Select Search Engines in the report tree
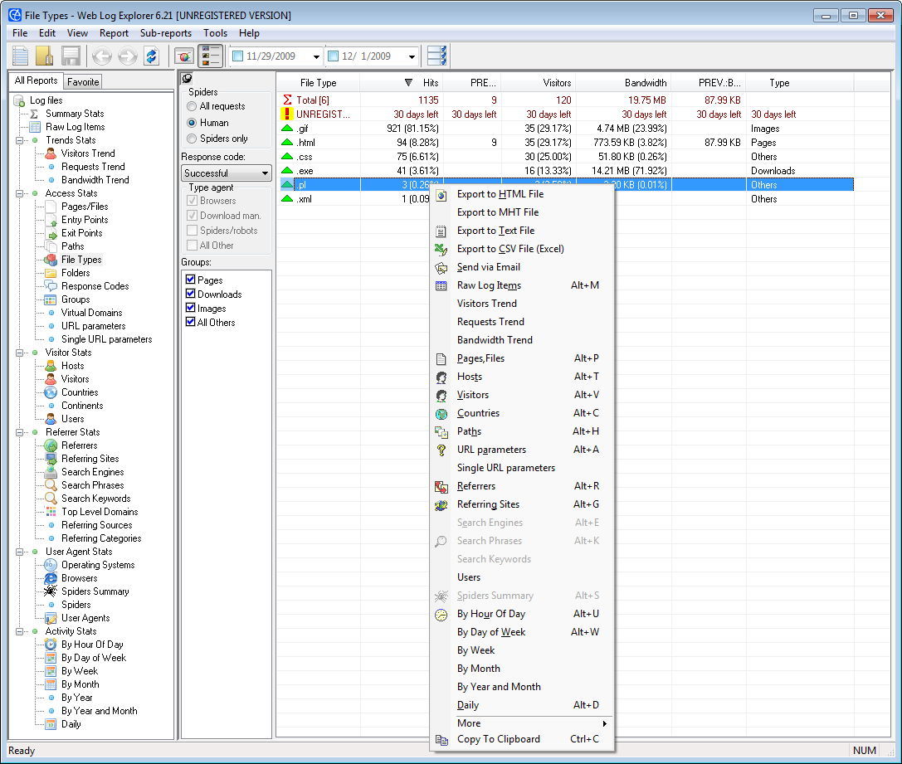This screenshot has height=764, width=902. click(x=93, y=472)
